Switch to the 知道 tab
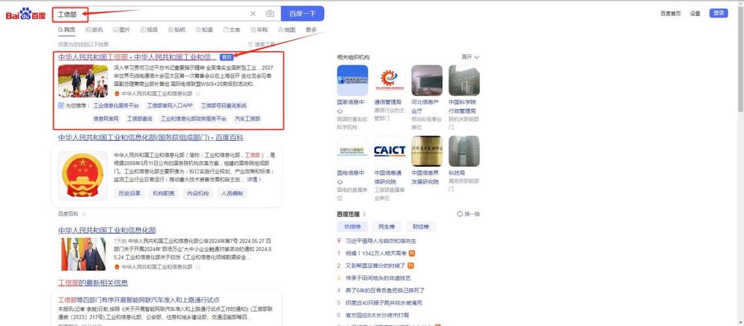This screenshot has height=326, width=744. pyautogui.click(x=204, y=30)
